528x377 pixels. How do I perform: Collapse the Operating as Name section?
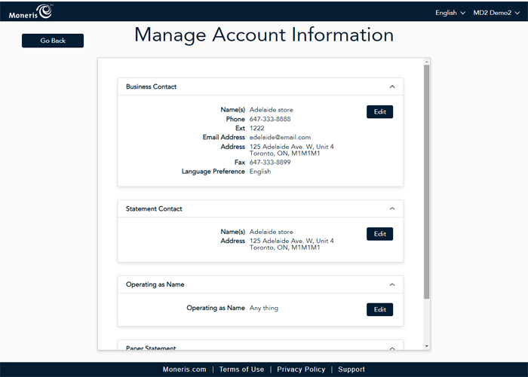392,284
